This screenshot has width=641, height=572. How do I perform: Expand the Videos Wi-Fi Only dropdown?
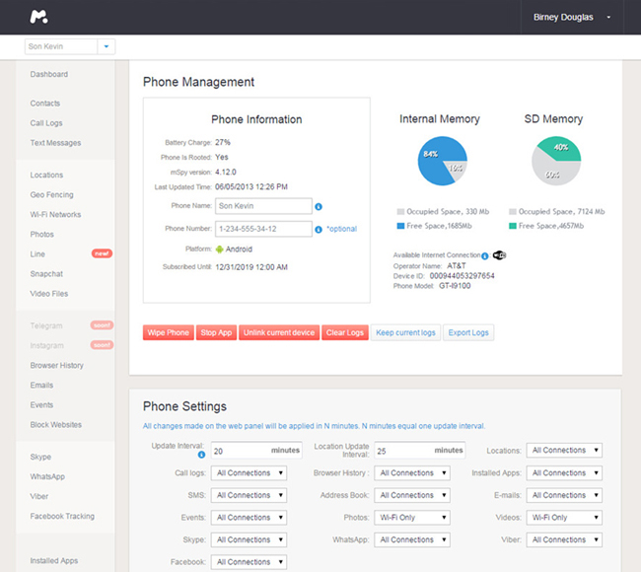pyautogui.click(x=563, y=518)
